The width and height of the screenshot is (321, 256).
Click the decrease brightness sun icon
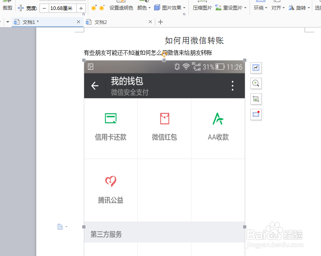(101, 8)
